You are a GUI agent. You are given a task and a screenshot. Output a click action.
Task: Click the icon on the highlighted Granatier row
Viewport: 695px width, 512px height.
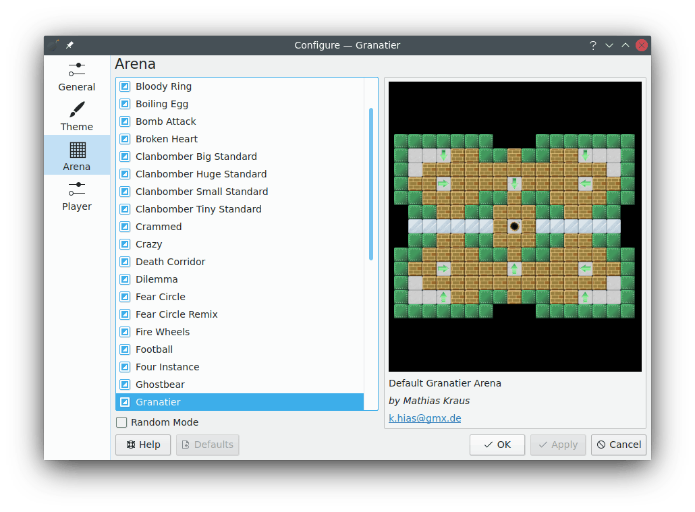pyautogui.click(x=125, y=402)
